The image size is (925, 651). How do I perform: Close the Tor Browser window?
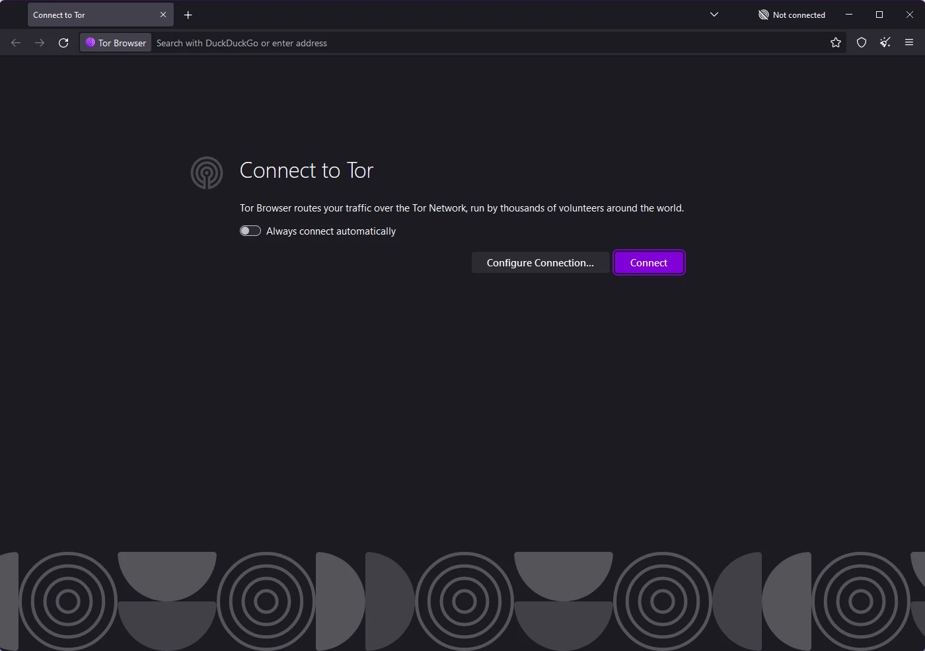pos(910,15)
